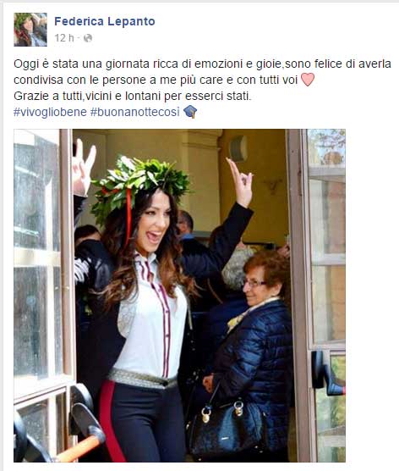Click the globe public privacy icon
The width and height of the screenshot is (399, 471).
tap(88, 38)
